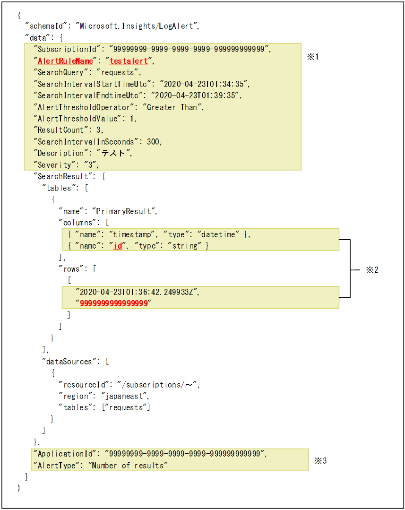Image resolution: width=405 pixels, height=510 pixels.
Task: Click the red 999999999999999 id value
Action: click(x=114, y=303)
